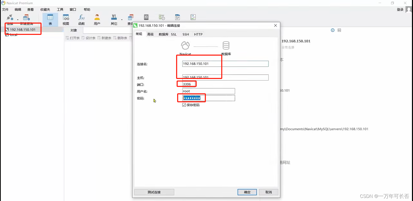The height and width of the screenshot is (201, 413).
Task: Expand the dropdown arrow next to 其它
Action: (x=122, y=20)
